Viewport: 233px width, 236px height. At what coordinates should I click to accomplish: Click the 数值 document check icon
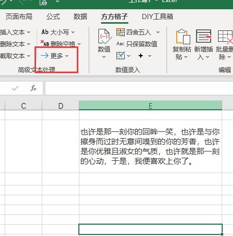pos(105,37)
